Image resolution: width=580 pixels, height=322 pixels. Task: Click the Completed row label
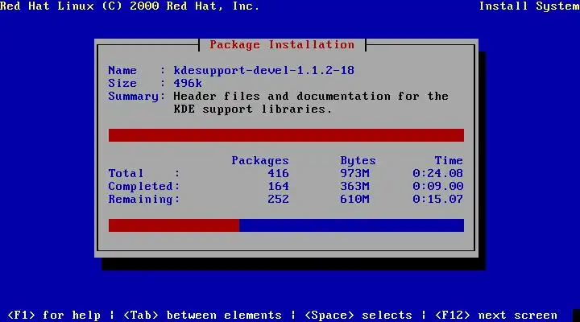click(x=140, y=186)
